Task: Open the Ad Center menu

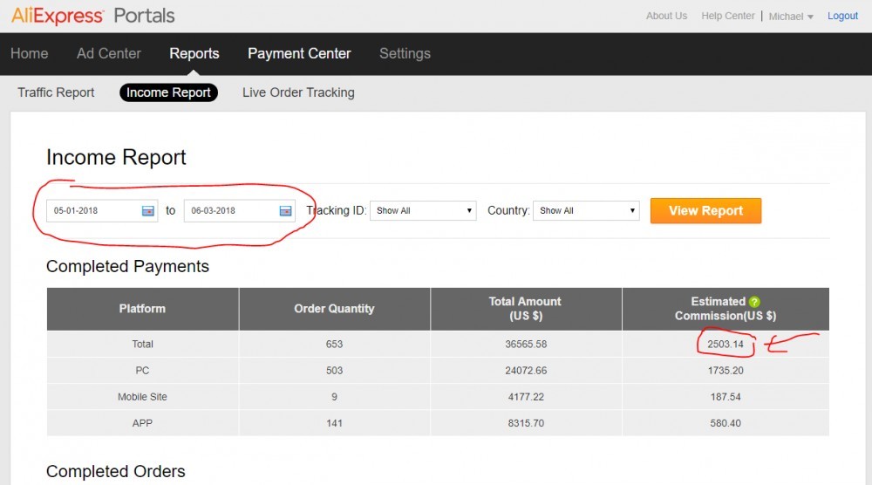Action: (109, 53)
